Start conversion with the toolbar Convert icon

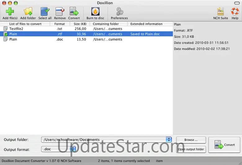click(x=74, y=12)
